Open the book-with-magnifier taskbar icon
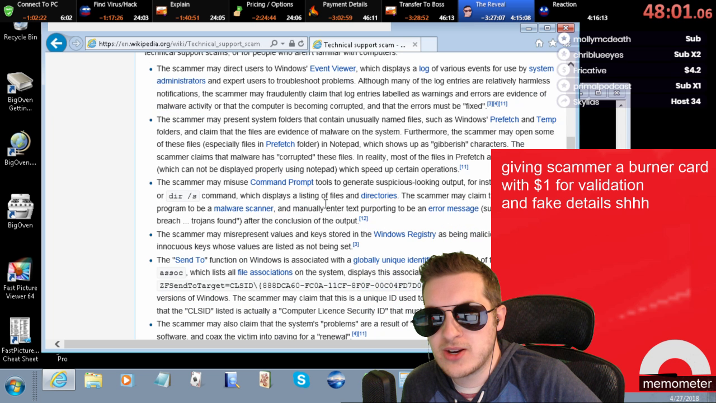The width and height of the screenshot is (716, 403). click(x=231, y=381)
